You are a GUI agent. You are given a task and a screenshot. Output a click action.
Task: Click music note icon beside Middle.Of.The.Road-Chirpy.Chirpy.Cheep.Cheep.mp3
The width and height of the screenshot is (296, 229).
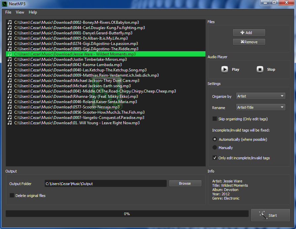[10, 91]
